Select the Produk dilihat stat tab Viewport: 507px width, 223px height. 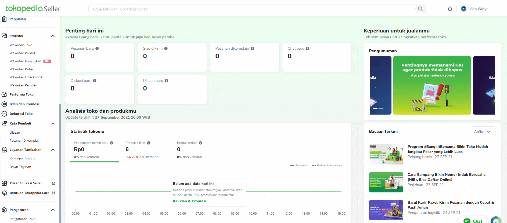coord(146,150)
